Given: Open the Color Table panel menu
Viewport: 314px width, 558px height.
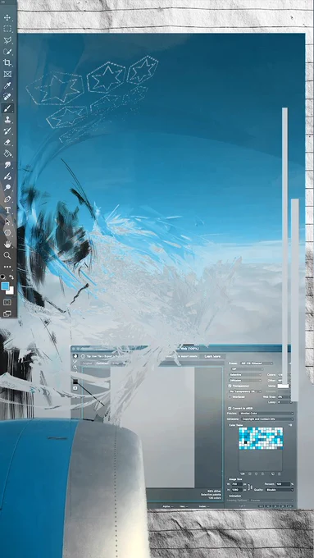Looking at the screenshot, I should point(290,425).
